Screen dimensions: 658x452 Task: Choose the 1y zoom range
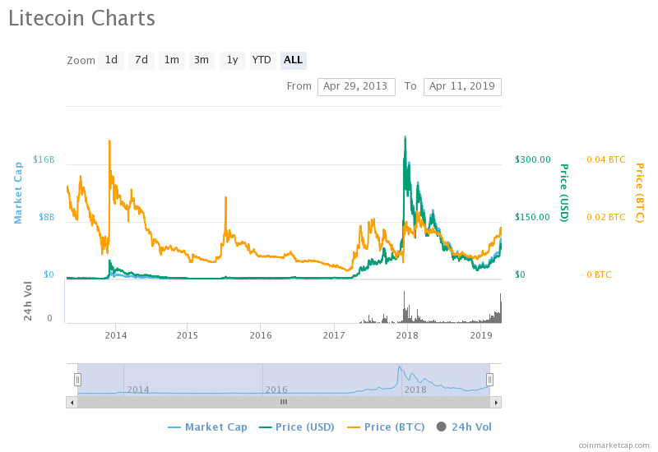click(x=233, y=60)
